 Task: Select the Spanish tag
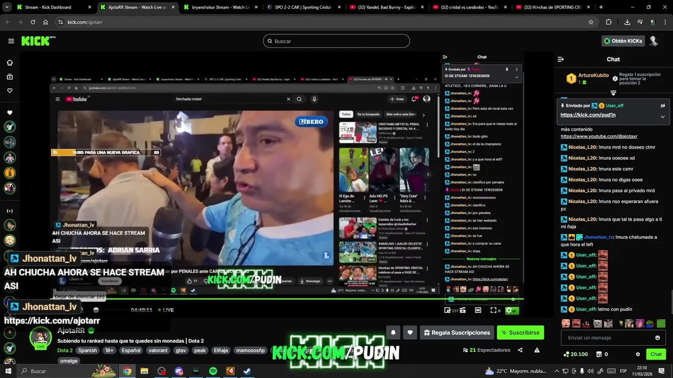88,350
